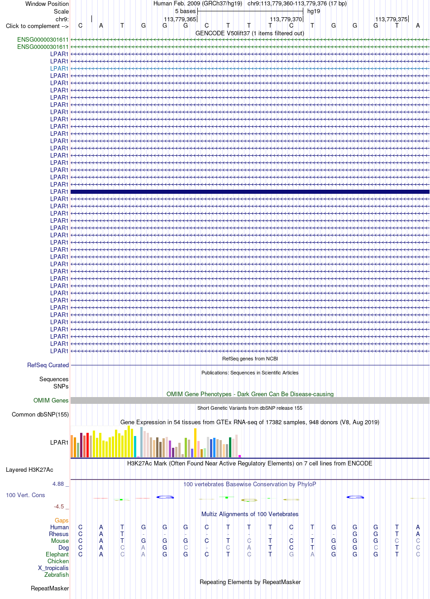Open the 'RefSeq genes from NCBI' track title

[250, 359]
